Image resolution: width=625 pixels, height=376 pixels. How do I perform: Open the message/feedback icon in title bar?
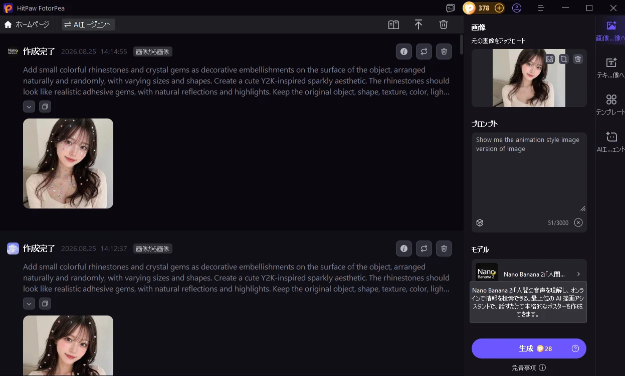451,8
